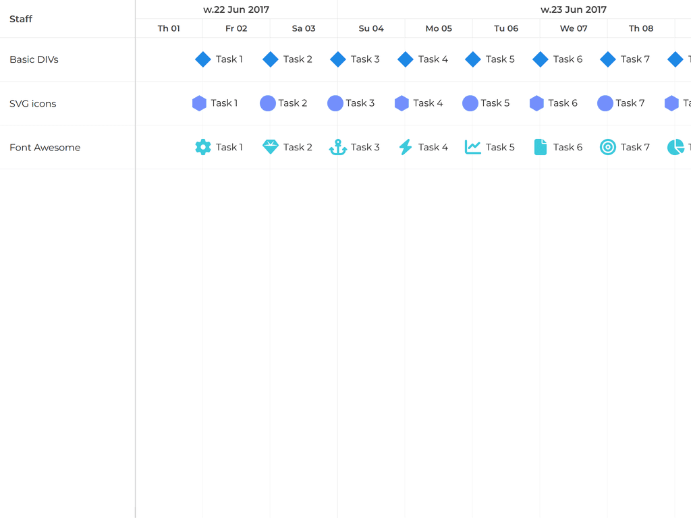
Task: Click the hexagon icon for SVG icons Task 1
Action: pos(199,103)
